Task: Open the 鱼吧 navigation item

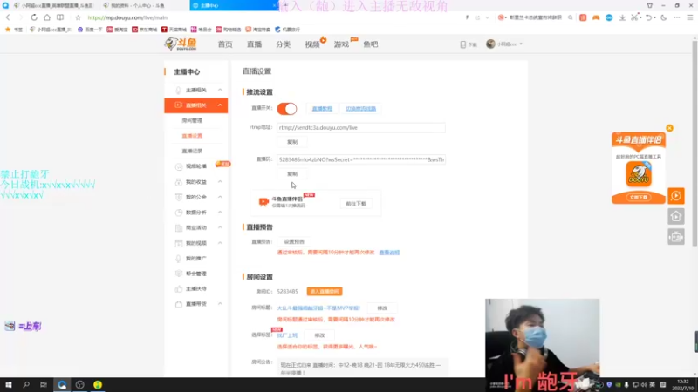Action: click(x=370, y=44)
